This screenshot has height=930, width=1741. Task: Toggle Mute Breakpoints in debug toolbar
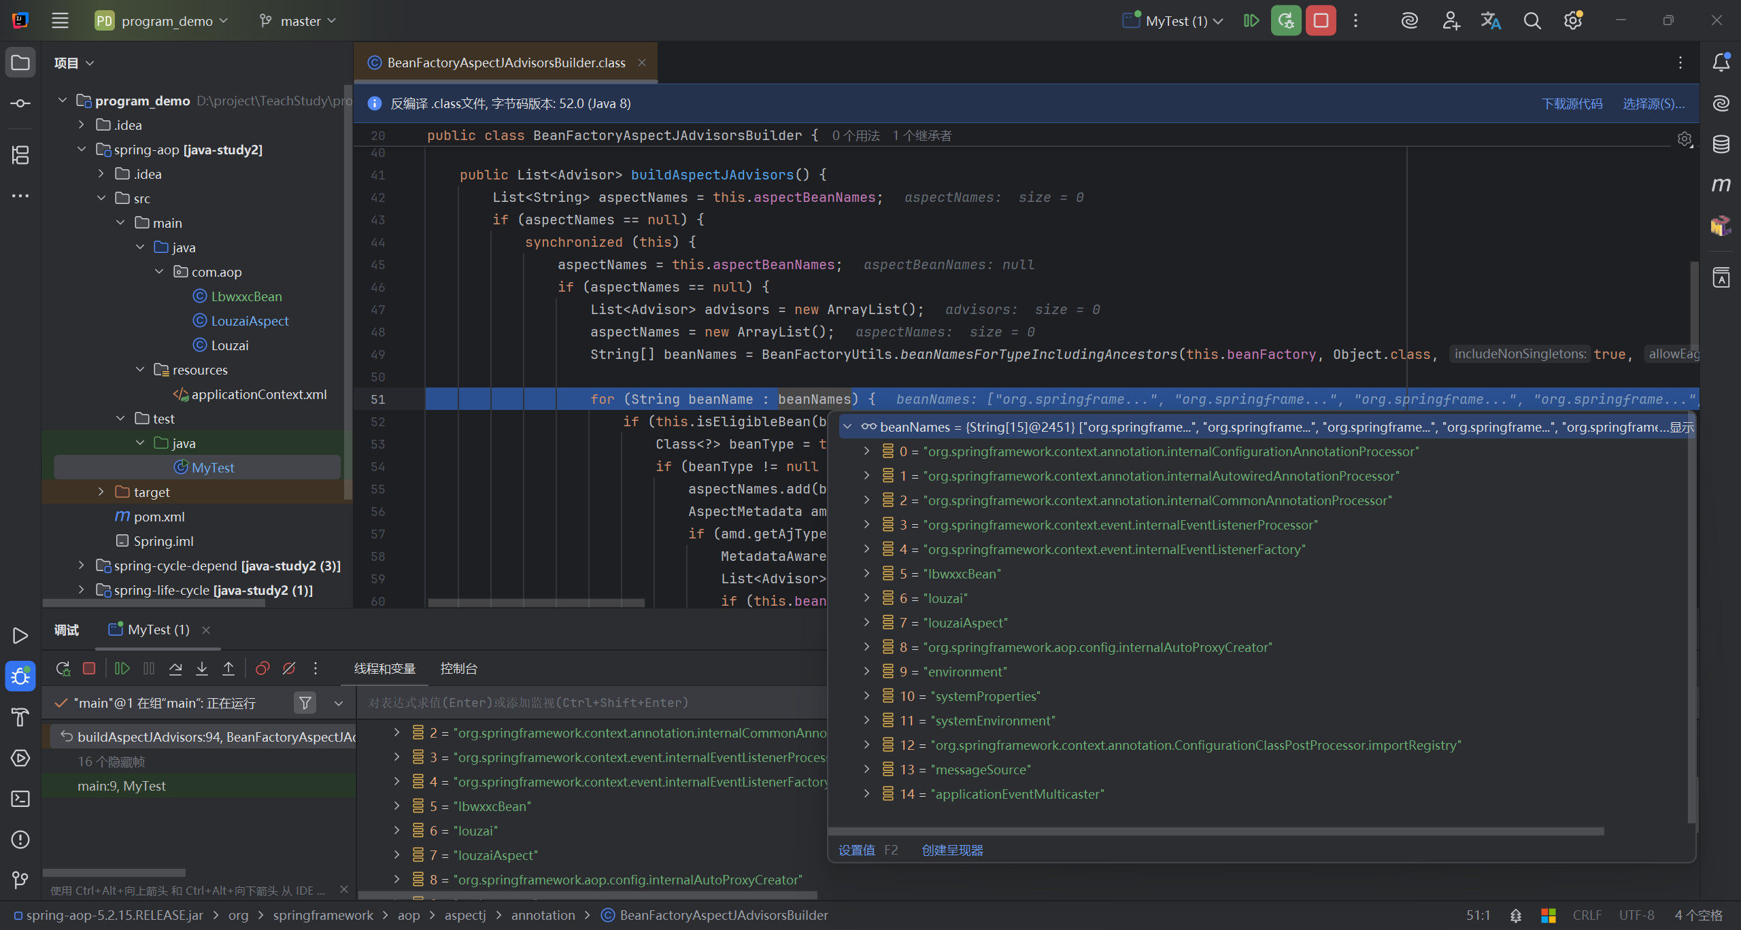tap(289, 668)
